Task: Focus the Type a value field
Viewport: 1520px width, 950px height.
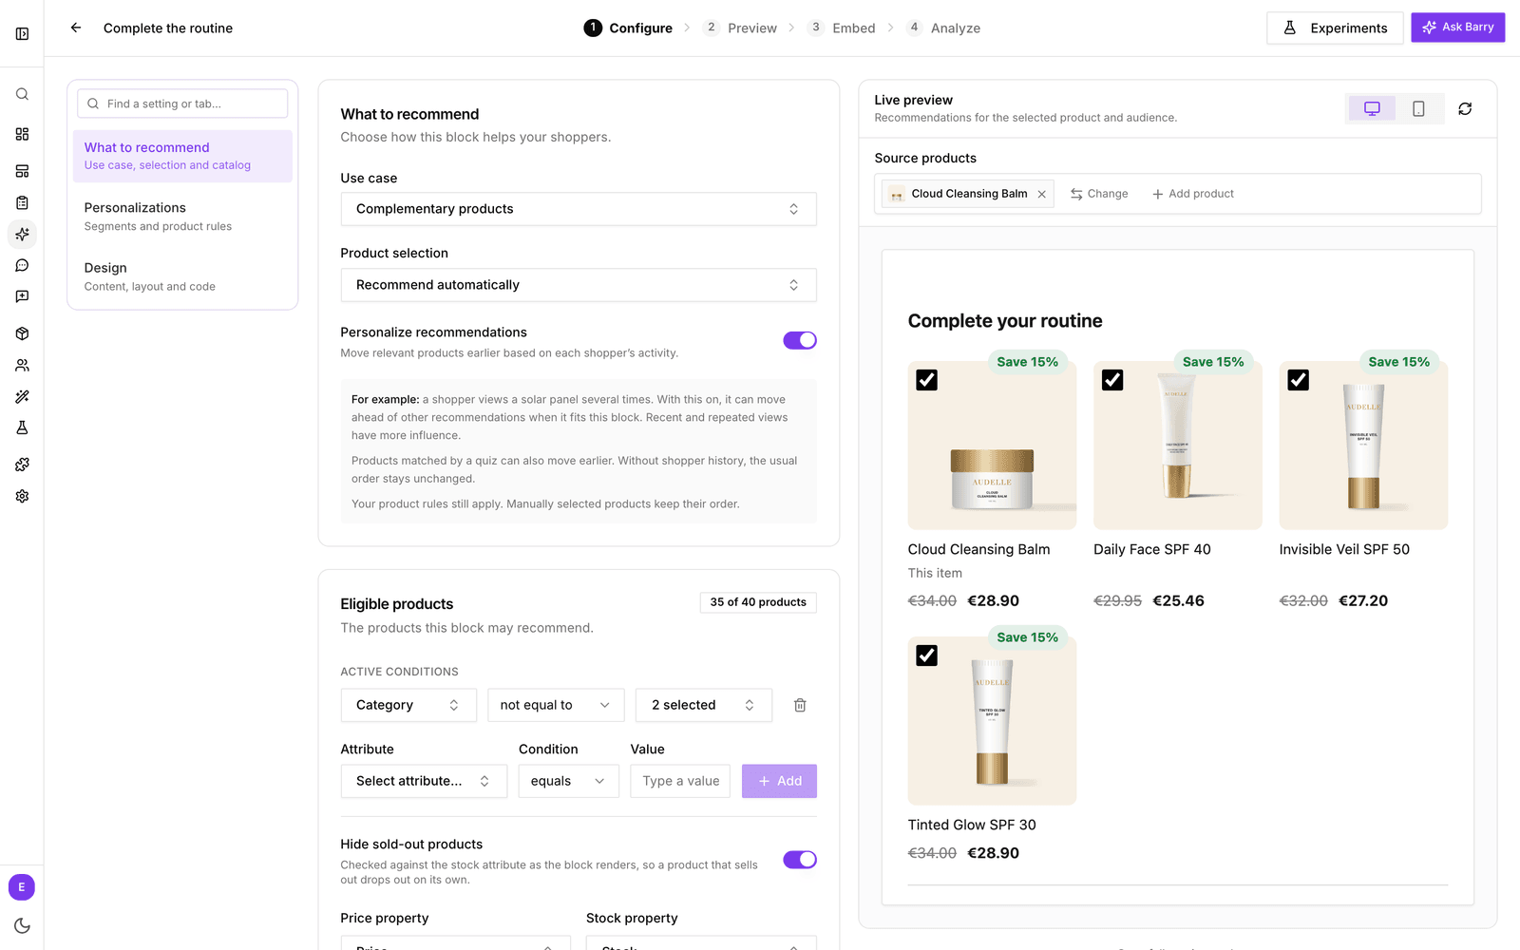Action: coord(680,781)
